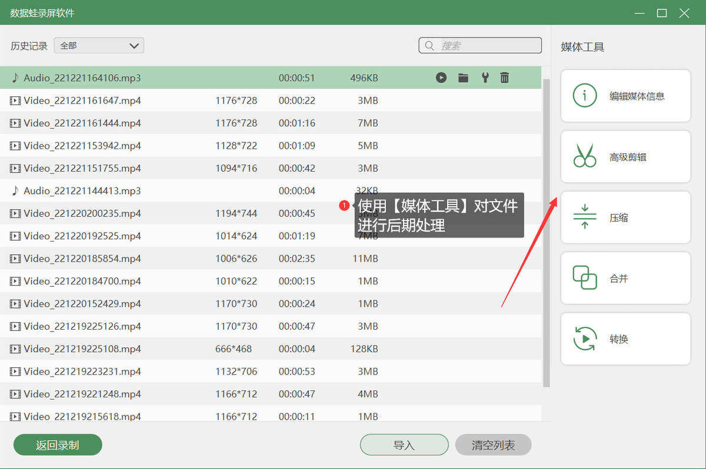This screenshot has height=469, width=706.
Task: Select file name Video_221220184700.mp4
Action: 82,281
